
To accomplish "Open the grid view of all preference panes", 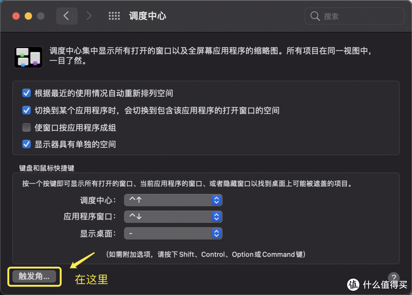I will pos(114,16).
